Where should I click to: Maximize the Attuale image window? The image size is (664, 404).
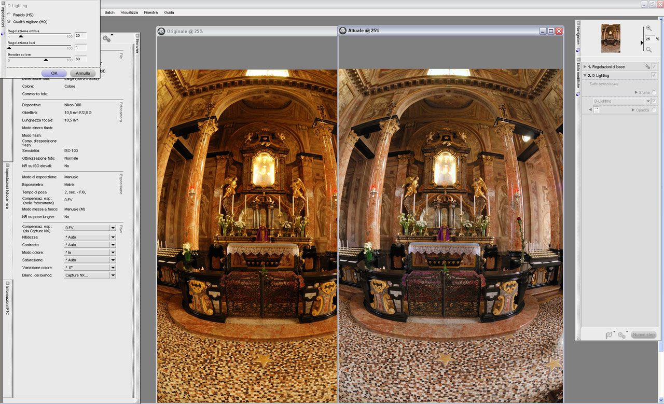(x=551, y=31)
